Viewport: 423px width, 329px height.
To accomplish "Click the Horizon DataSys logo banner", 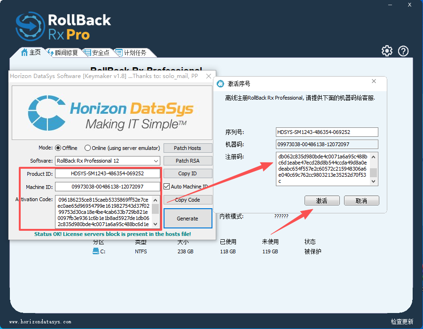I will (112, 113).
